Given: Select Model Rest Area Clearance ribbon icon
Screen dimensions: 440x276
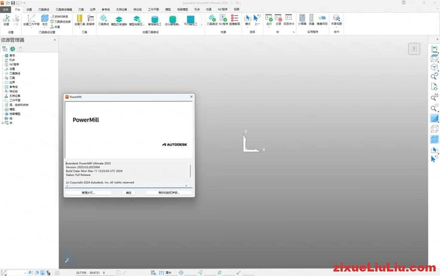Looking at the screenshot, I should (x=136, y=19).
